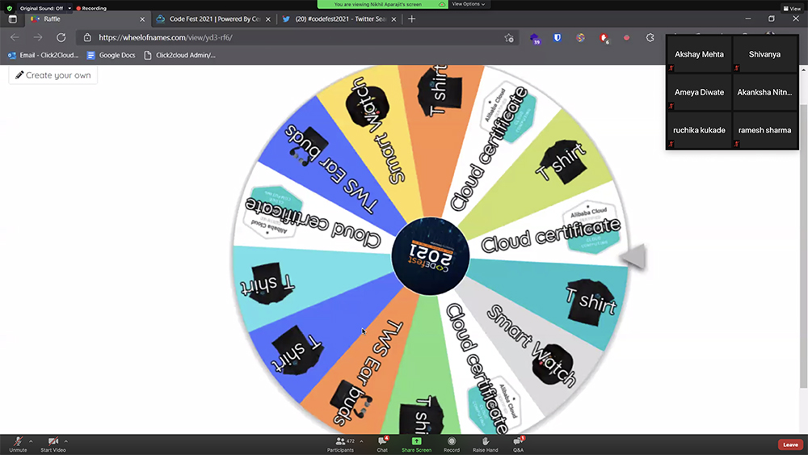This screenshot has width=808, height=455.
Task: Open the red extension with 6 badge
Action: 604,38
